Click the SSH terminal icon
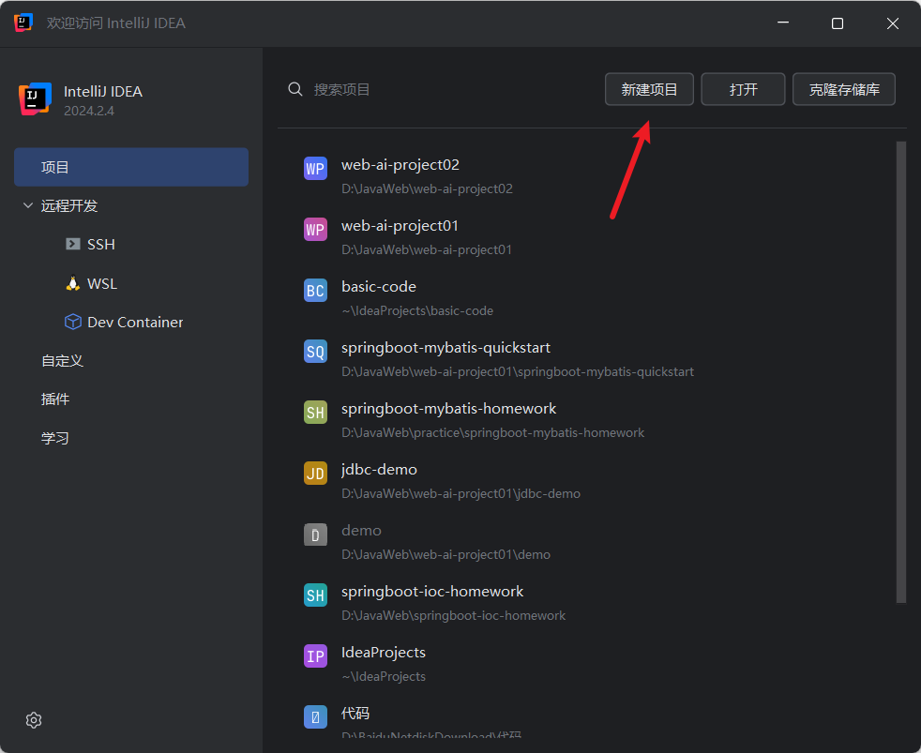This screenshot has height=753, width=921. tap(73, 244)
